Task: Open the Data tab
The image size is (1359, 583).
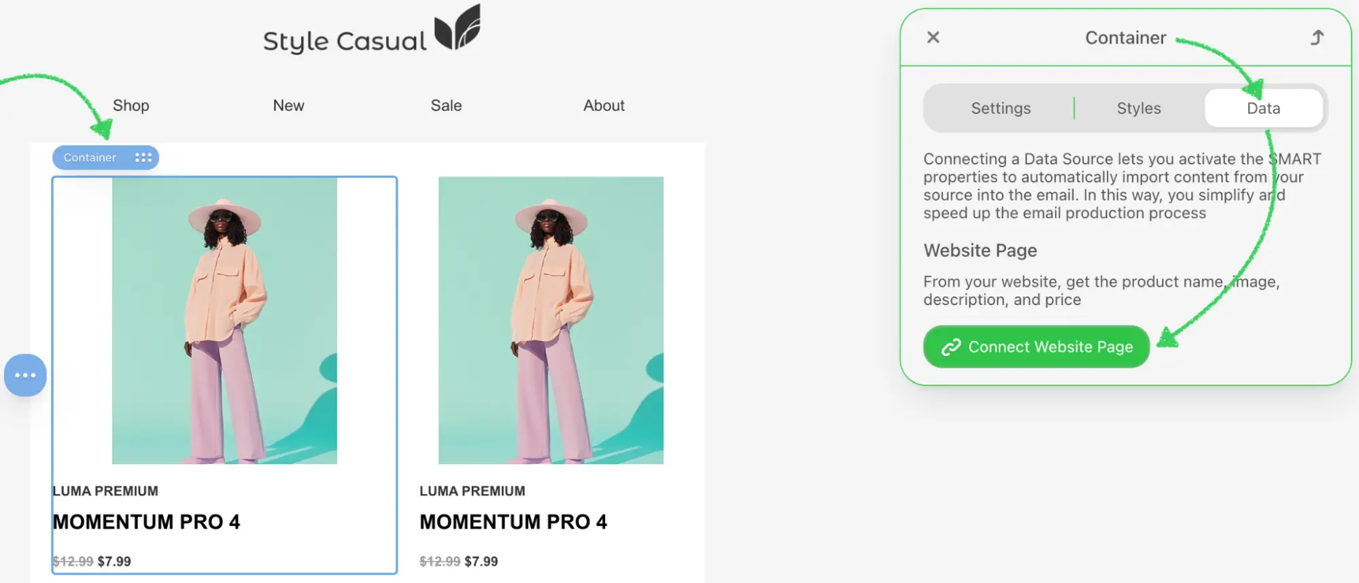Action: 1263,108
